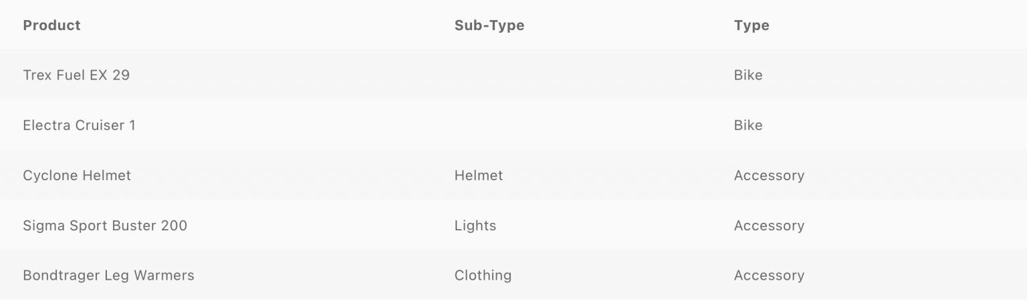1027x301 pixels.
Task: Click the Sub-Type column header
Action: pos(489,25)
